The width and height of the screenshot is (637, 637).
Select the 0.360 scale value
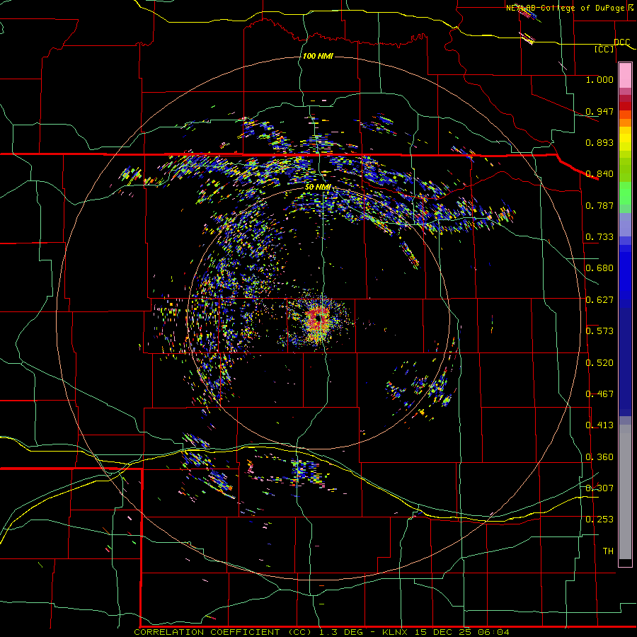coord(599,457)
